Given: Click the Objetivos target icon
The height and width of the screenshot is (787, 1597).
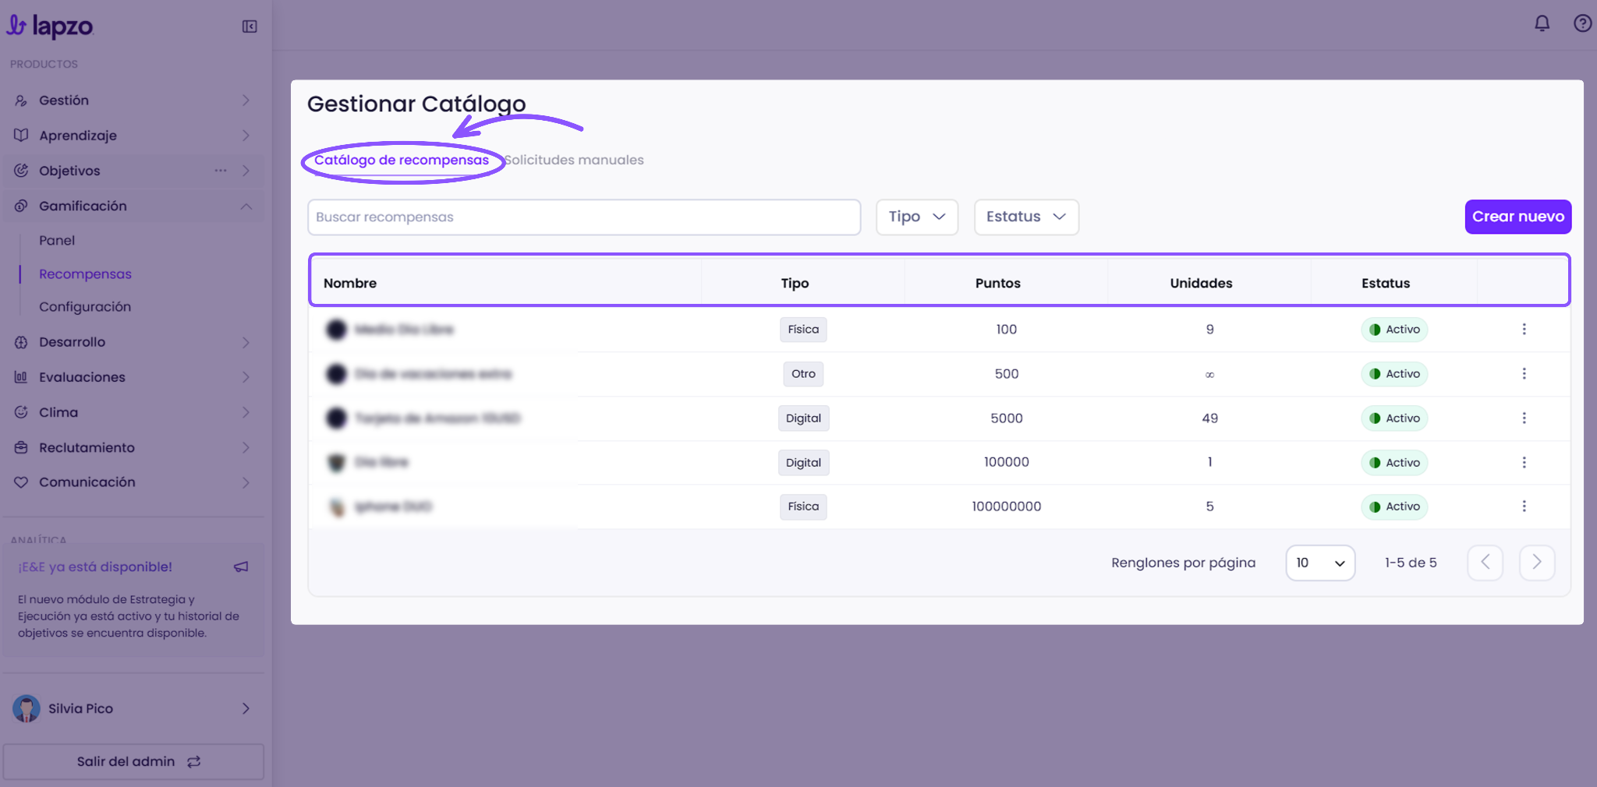Looking at the screenshot, I should click(x=21, y=171).
